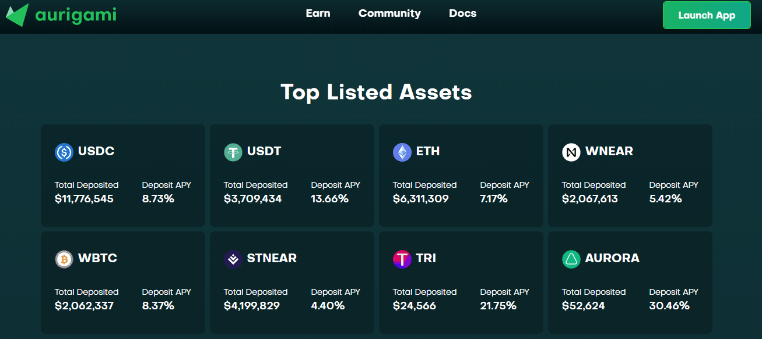Select the USDC coin icon

coord(64,152)
